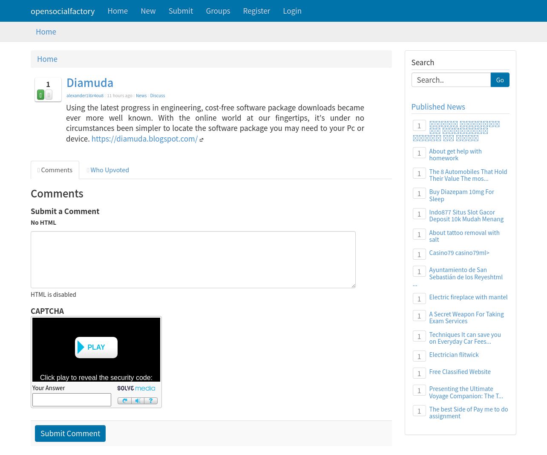The height and width of the screenshot is (455, 547).
Task: Click the News category link
Action: [x=141, y=96]
